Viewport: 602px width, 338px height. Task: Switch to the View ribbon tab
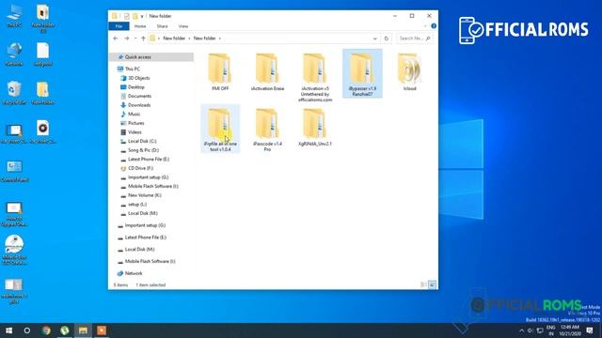183,26
